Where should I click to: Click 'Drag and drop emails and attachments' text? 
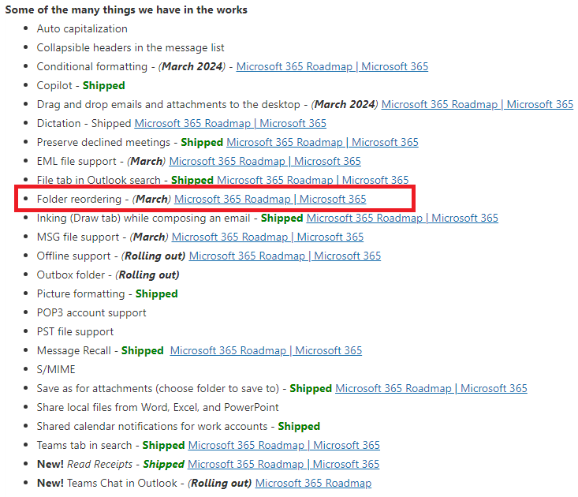pos(169,104)
